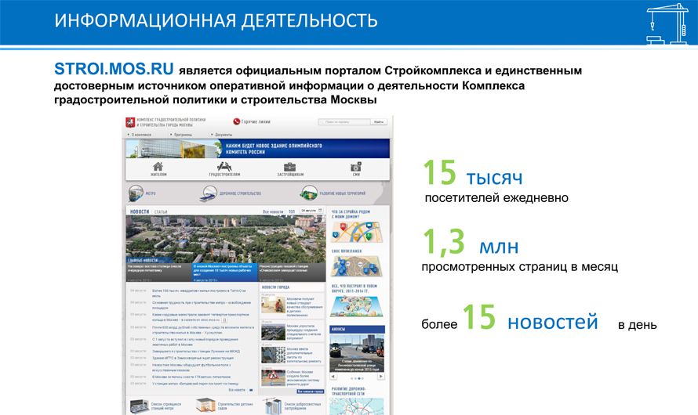The image size is (698, 415).
Task: Click the Новости города section header
Action: [x=275, y=287]
